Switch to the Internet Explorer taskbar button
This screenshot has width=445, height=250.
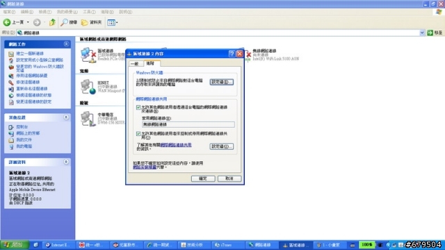point(58,245)
